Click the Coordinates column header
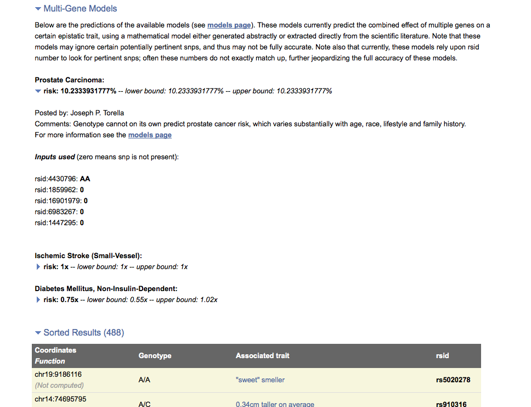The width and height of the screenshot is (531, 407). click(x=55, y=350)
